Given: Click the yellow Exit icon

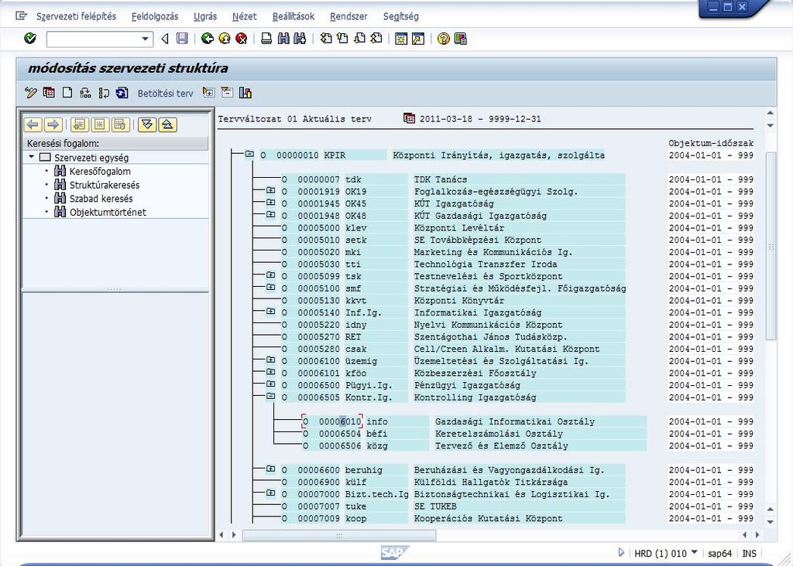Looking at the screenshot, I should 224,39.
